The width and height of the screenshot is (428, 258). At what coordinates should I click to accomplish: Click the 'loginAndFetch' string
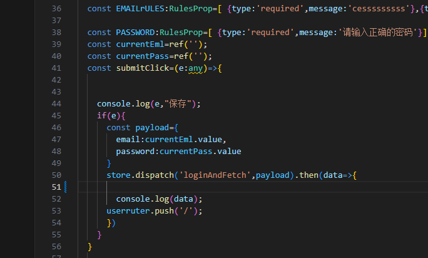pyautogui.click(x=215, y=175)
